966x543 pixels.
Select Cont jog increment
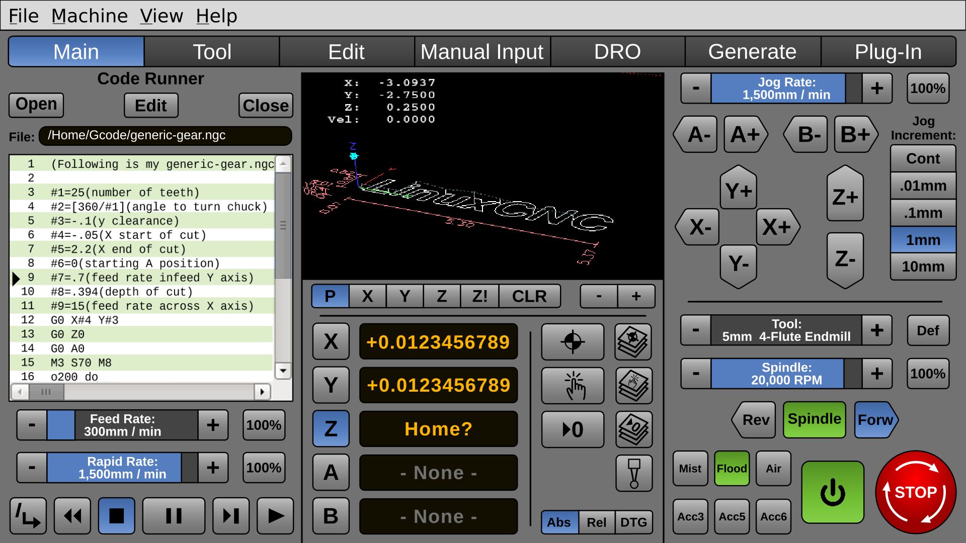(923, 158)
